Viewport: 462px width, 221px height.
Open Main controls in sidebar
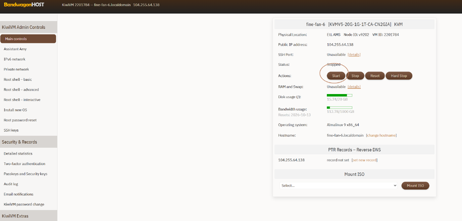tap(28, 39)
